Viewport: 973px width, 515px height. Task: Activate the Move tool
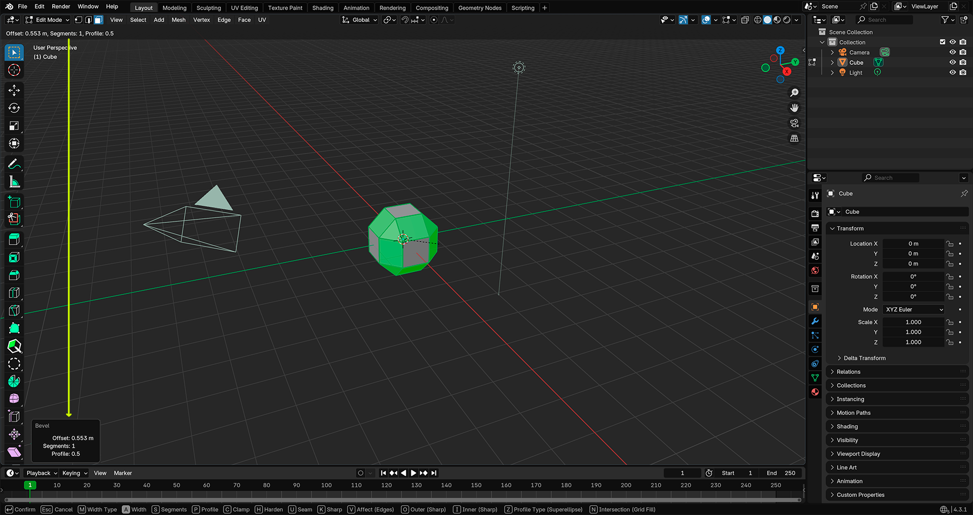(x=14, y=91)
